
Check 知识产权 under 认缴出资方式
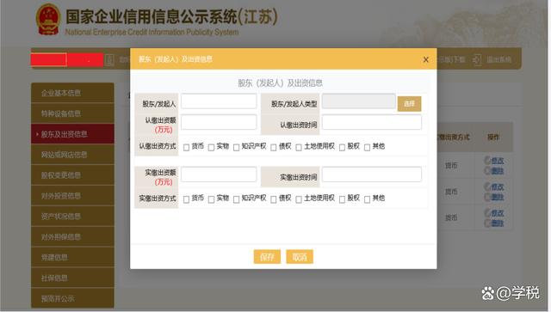coord(236,147)
